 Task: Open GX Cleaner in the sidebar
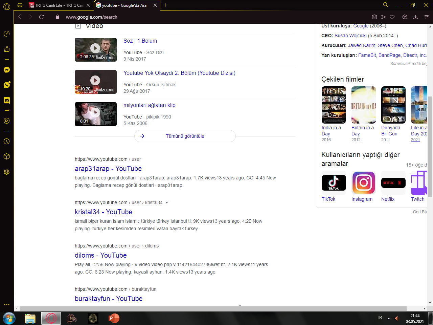[x=7, y=49]
